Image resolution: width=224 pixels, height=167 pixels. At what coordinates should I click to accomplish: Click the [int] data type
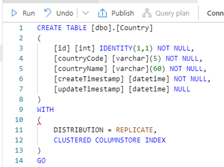coord(85,48)
